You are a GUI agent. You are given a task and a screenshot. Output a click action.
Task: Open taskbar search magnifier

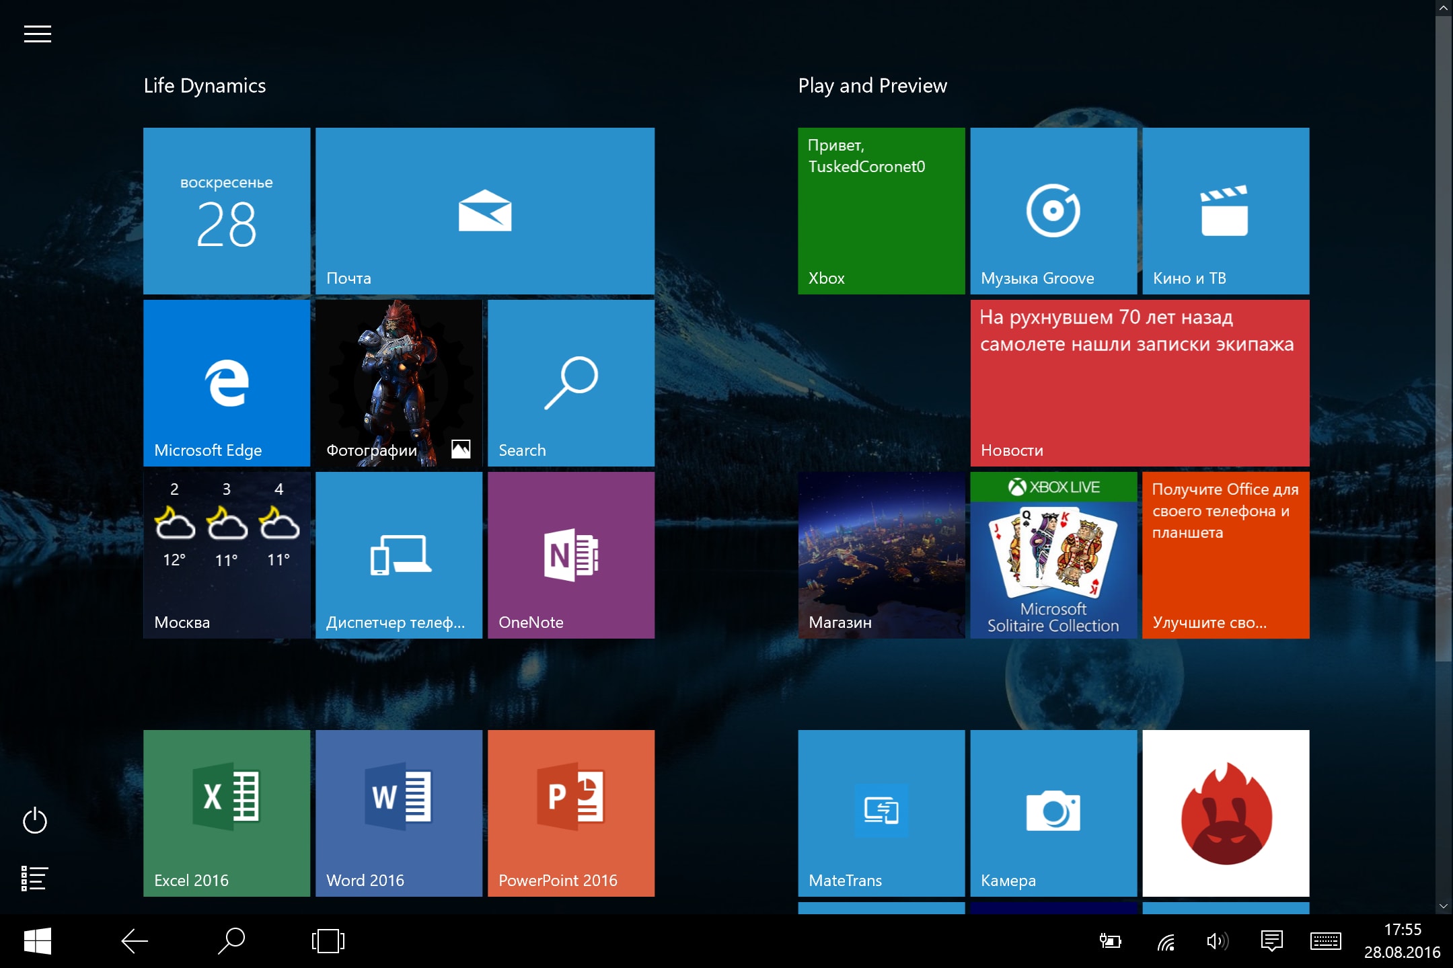pos(231,941)
